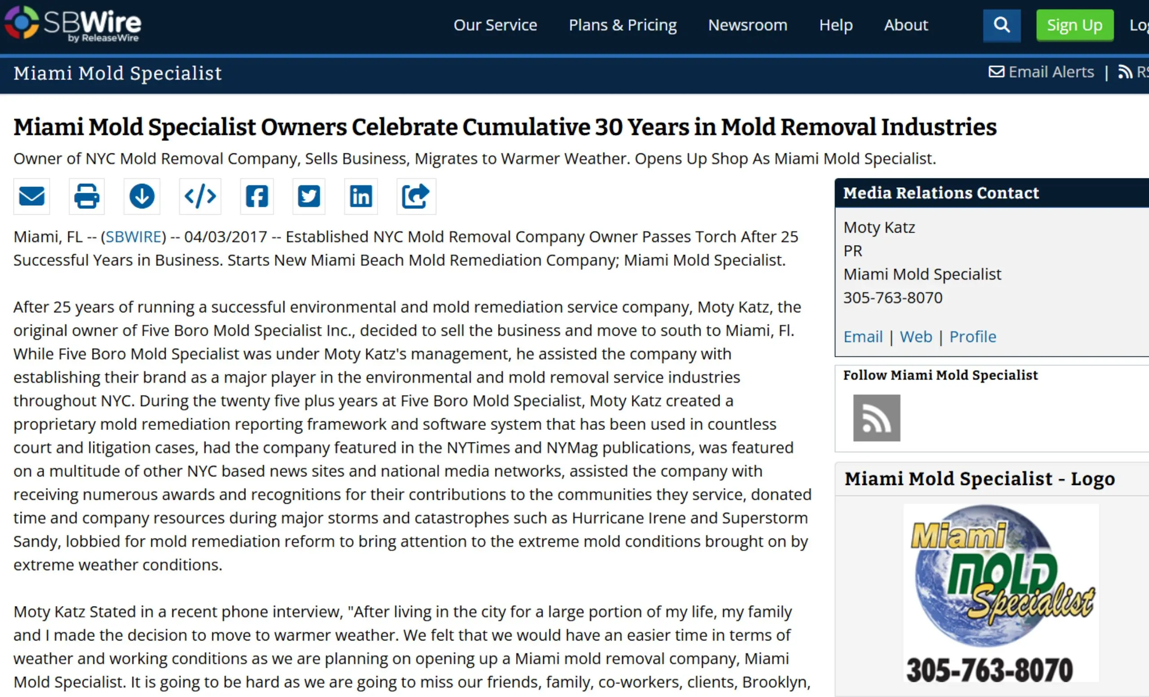Follow the blue SBWIRE text link

pos(133,237)
